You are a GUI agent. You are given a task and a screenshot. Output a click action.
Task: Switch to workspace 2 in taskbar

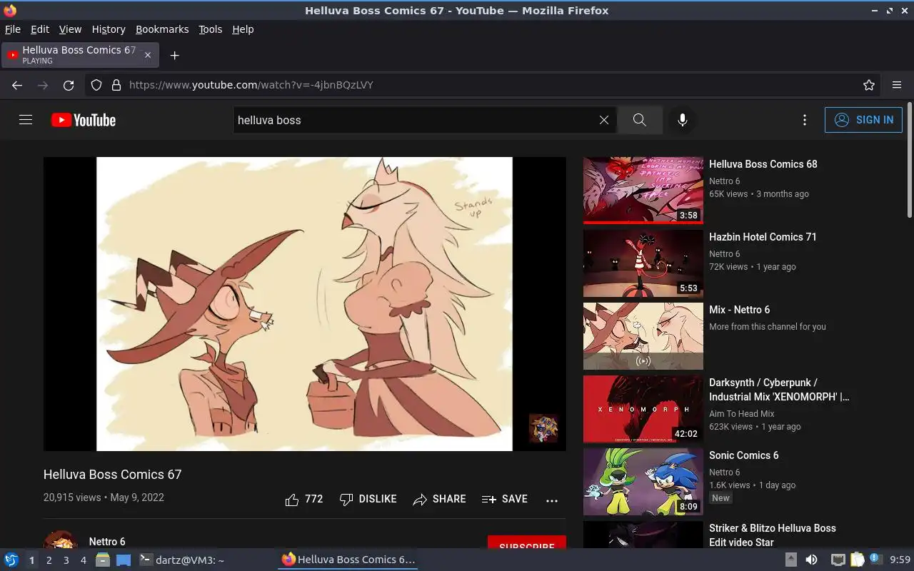coord(49,560)
